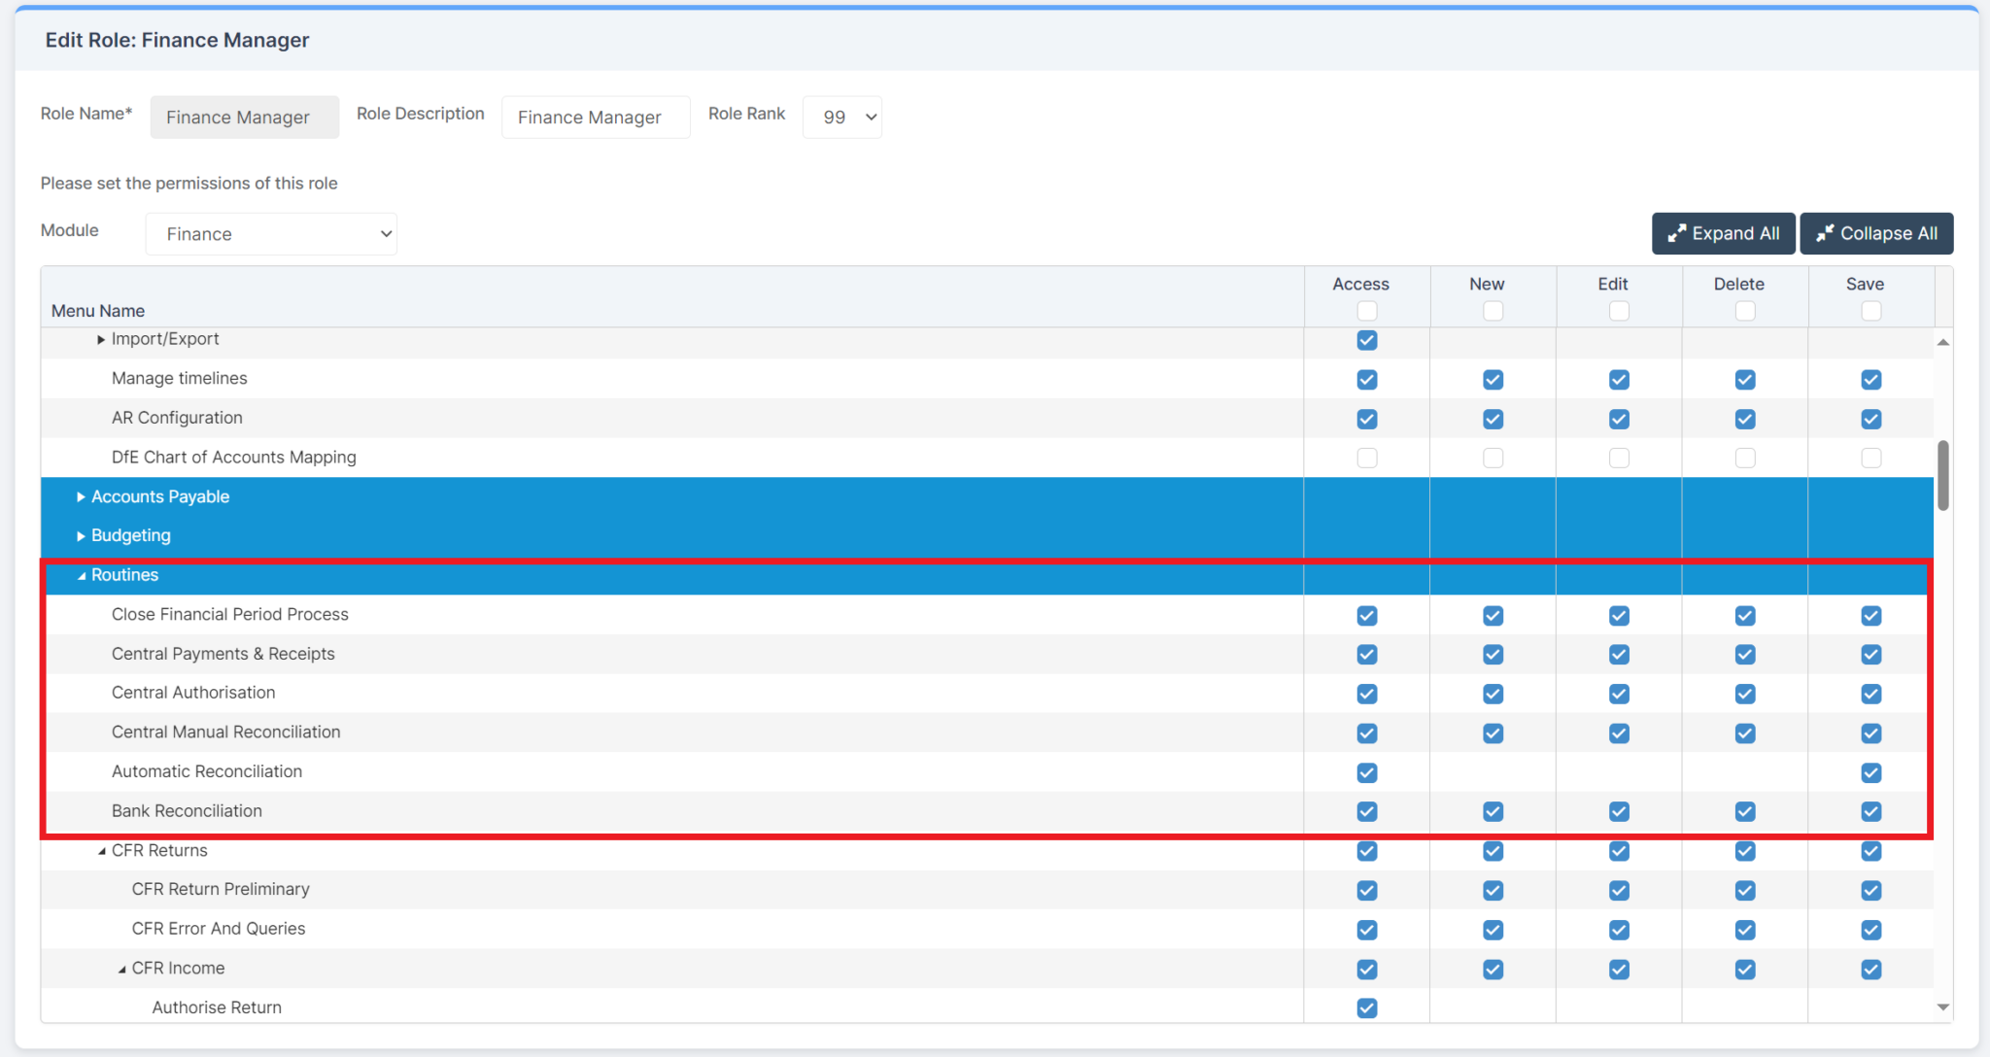Expand the Accounts Payable section
Viewport: 1990px width, 1057px height.
pos(81,496)
